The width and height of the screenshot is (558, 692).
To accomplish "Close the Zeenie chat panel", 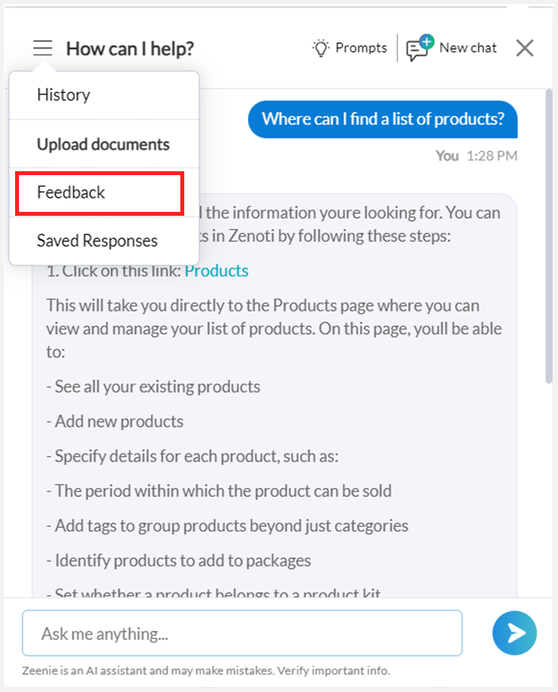I will 525,48.
